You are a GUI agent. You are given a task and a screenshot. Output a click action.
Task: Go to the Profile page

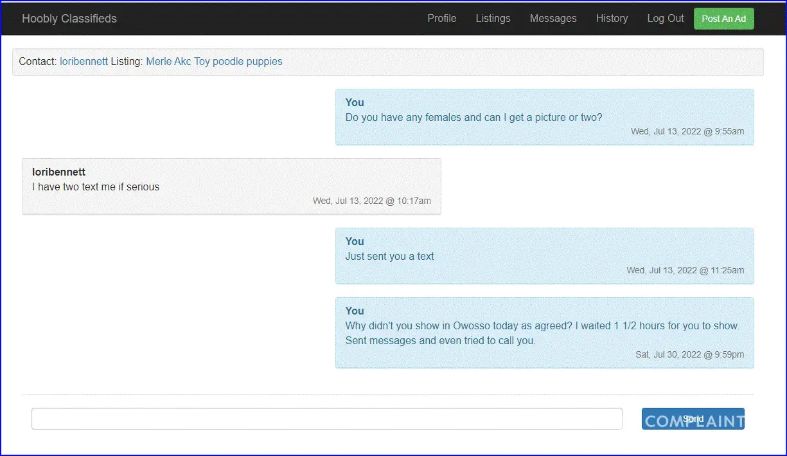442,19
